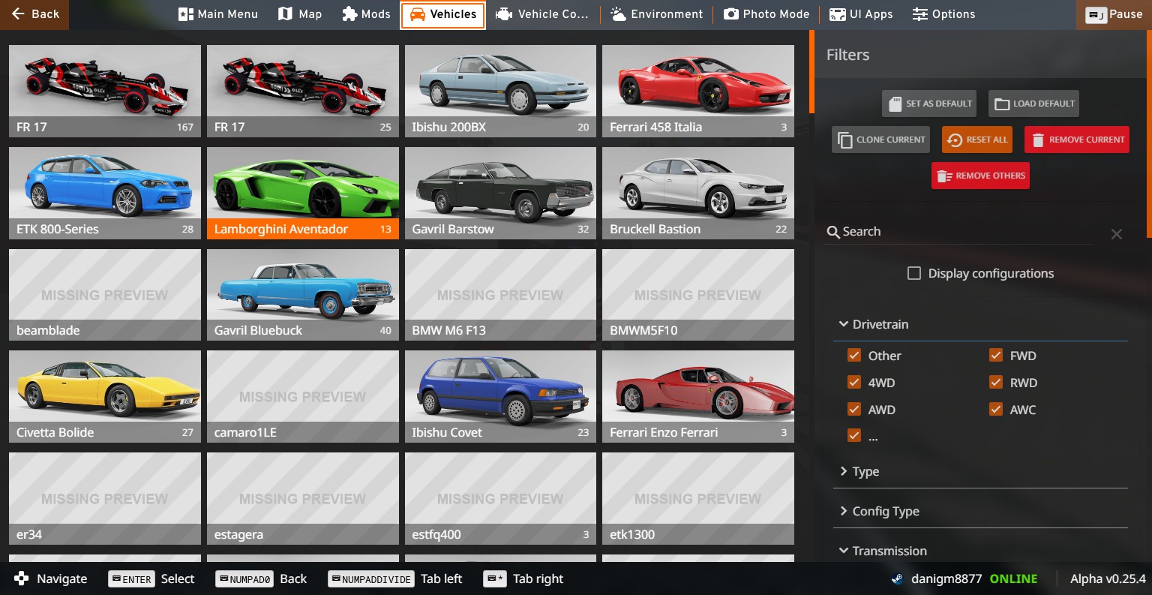Click the Remove Current trash icon

tap(1038, 140)
